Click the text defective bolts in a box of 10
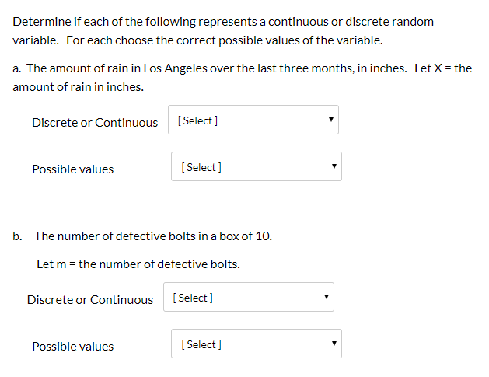 tap(194, 236)
